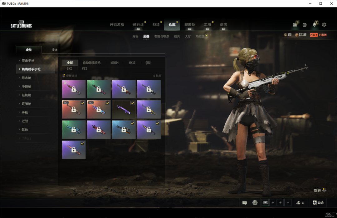Image resolution: width=337 pixels, height=218 pixels.
Task: Click the round radar icon beside chat
Action: [255, 202]
